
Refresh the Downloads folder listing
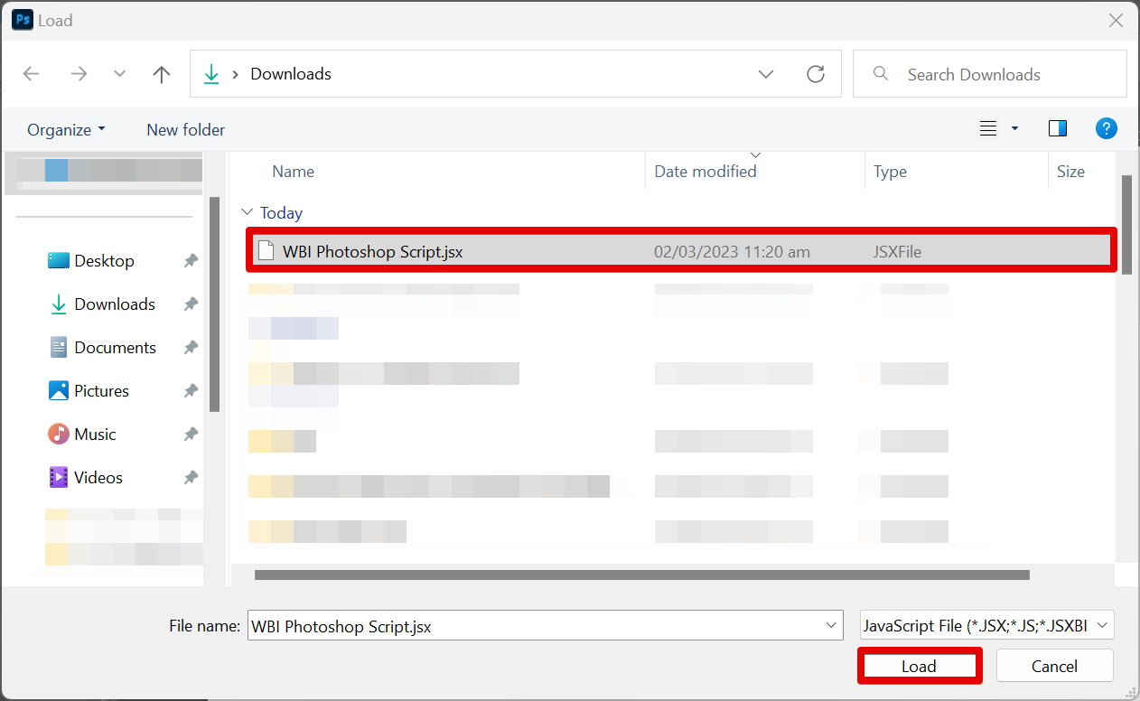point(816,74)
